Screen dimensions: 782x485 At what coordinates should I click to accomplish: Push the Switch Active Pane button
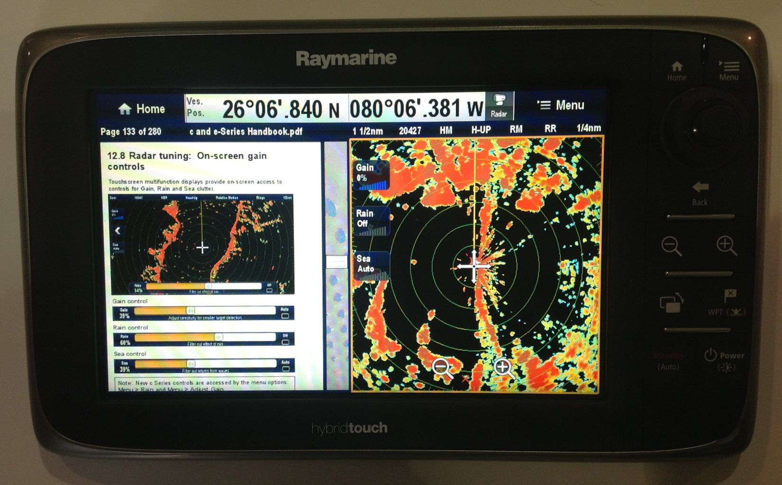tap(672, 303)
